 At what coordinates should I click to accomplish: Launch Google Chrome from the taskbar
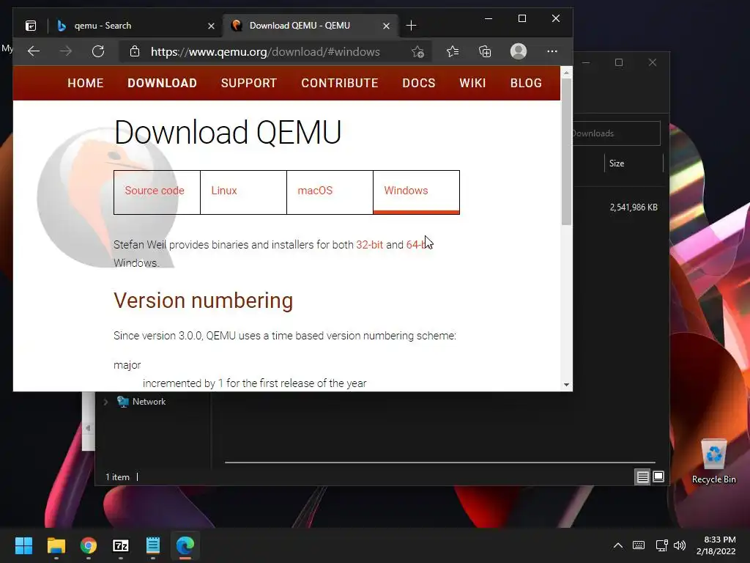pos(89,545)
